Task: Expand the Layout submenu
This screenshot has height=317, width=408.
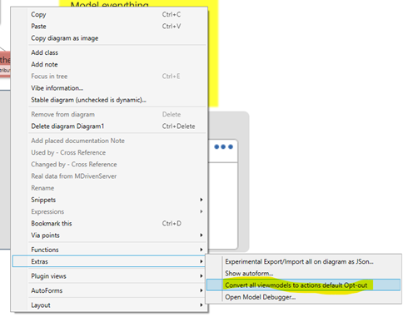Action: pos(109,305)
